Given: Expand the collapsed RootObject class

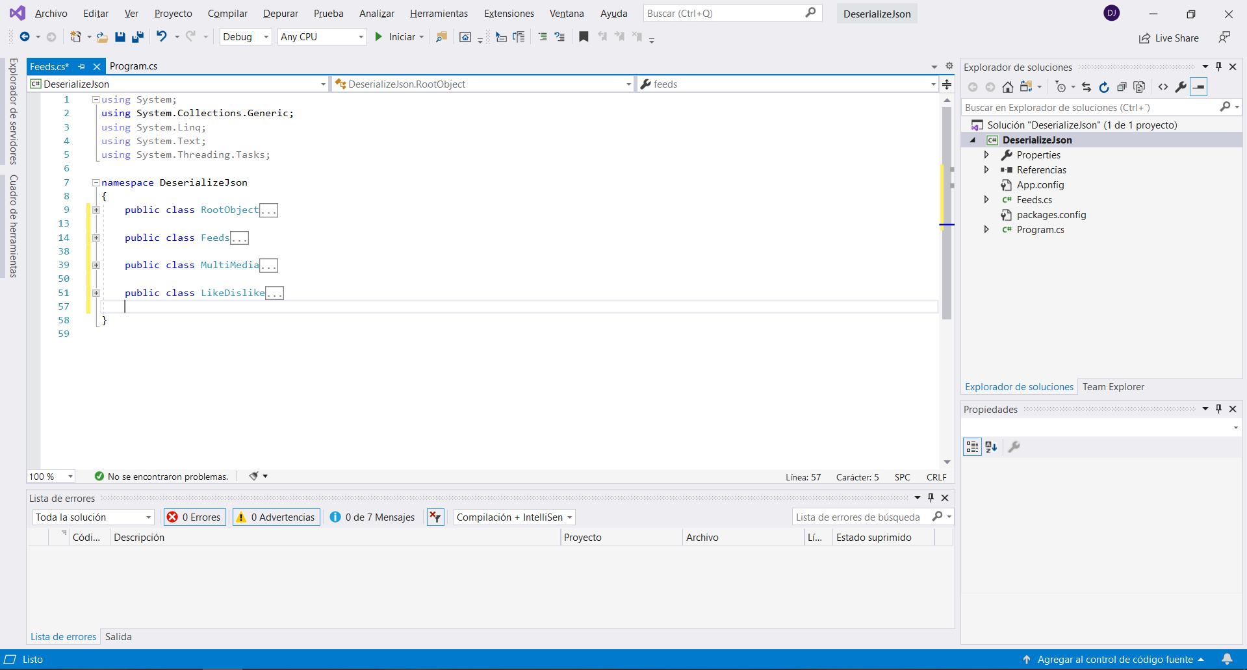Looking at the screenshot, I should point(96,210).
